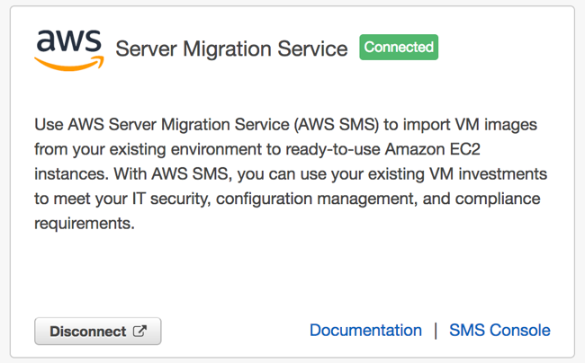Open the Documentation link

pyautogui.click(x=365, y=331)
